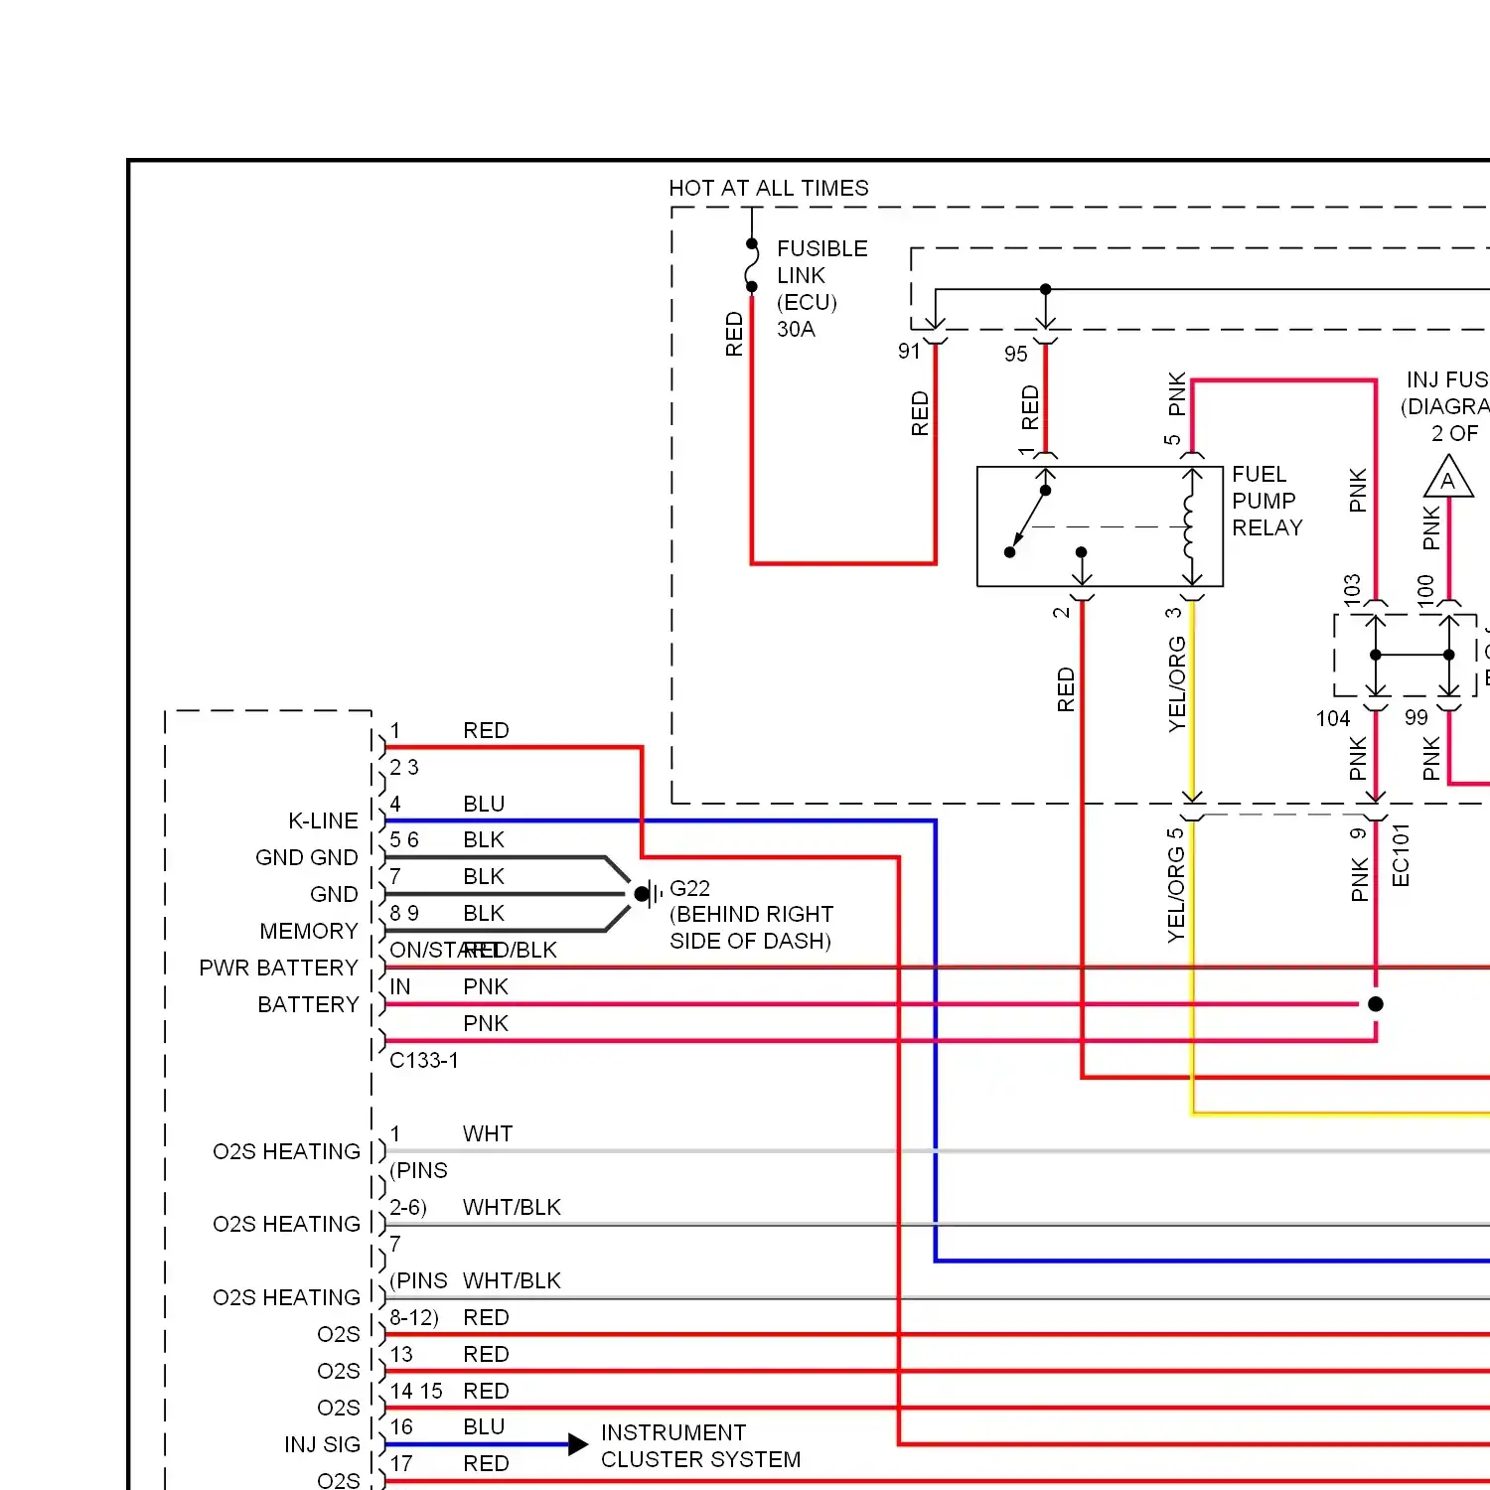
Task: Open the INSTRUMENT CLUSTER SYSTEM reference
Action: pos(700,1445)
